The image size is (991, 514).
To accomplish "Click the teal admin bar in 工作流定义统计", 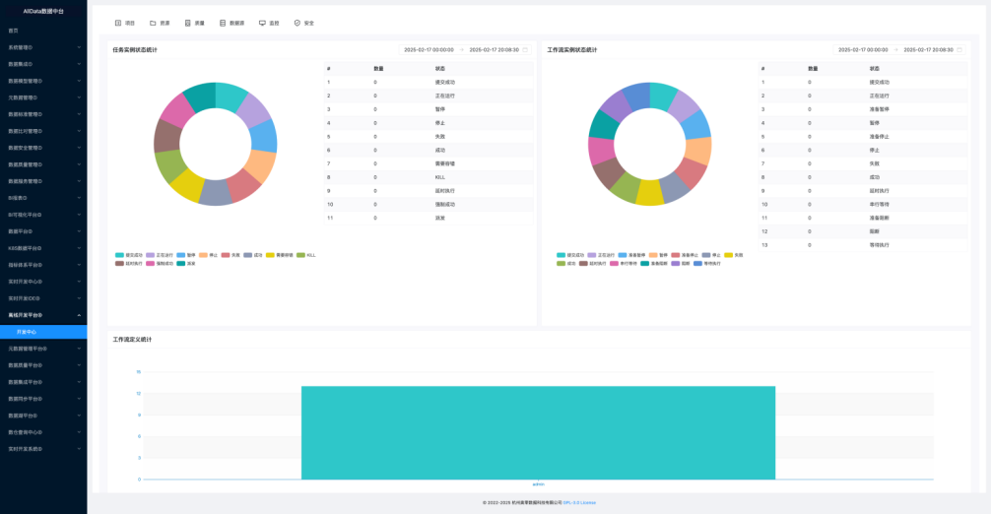I will pos(538,432).
